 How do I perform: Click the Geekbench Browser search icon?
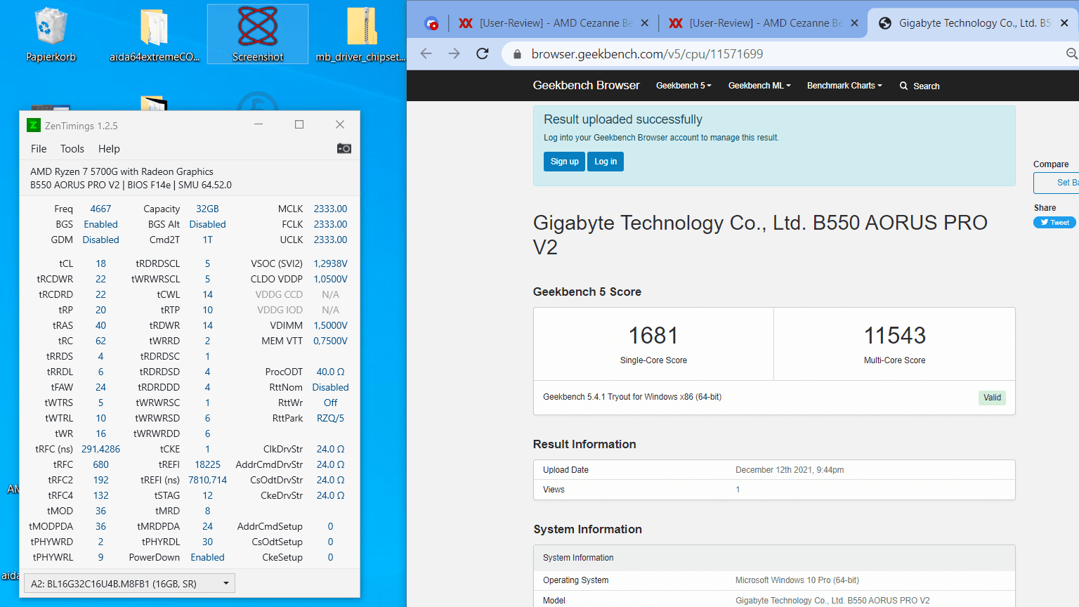click(903, 86)
